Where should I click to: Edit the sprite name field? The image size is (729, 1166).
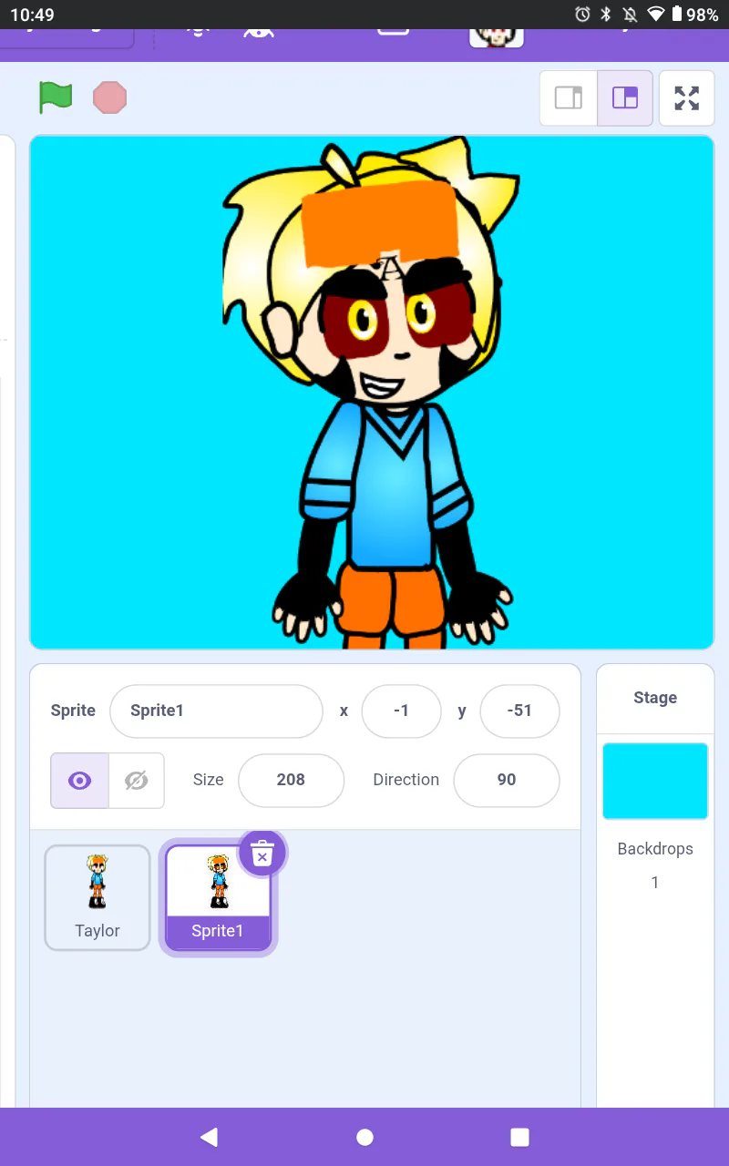[216, 711]
